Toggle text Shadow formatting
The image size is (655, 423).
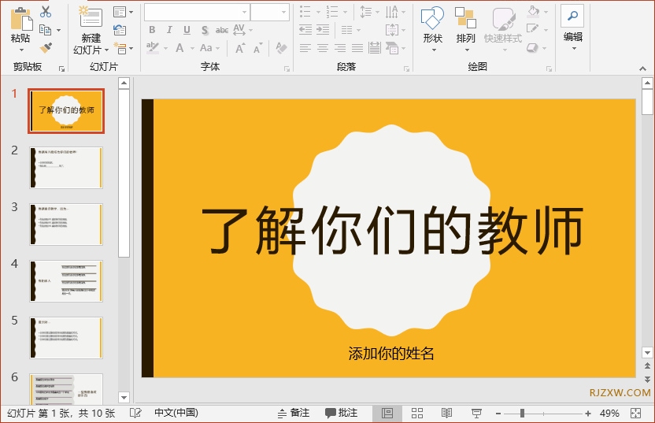coord(205,30)
